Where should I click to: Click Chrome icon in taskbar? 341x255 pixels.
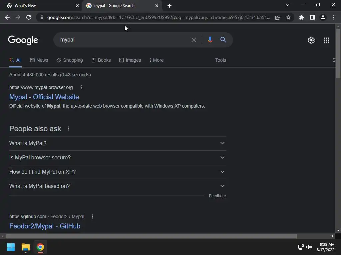click(x=40, y=247)
